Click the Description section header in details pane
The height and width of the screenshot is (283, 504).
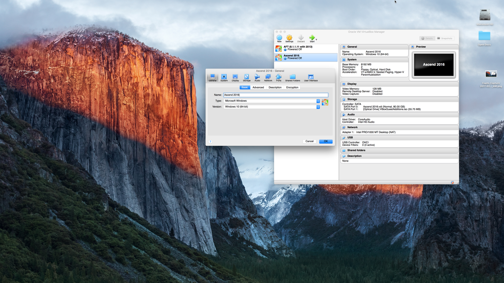pyautogui.click(x=399, y=156)
